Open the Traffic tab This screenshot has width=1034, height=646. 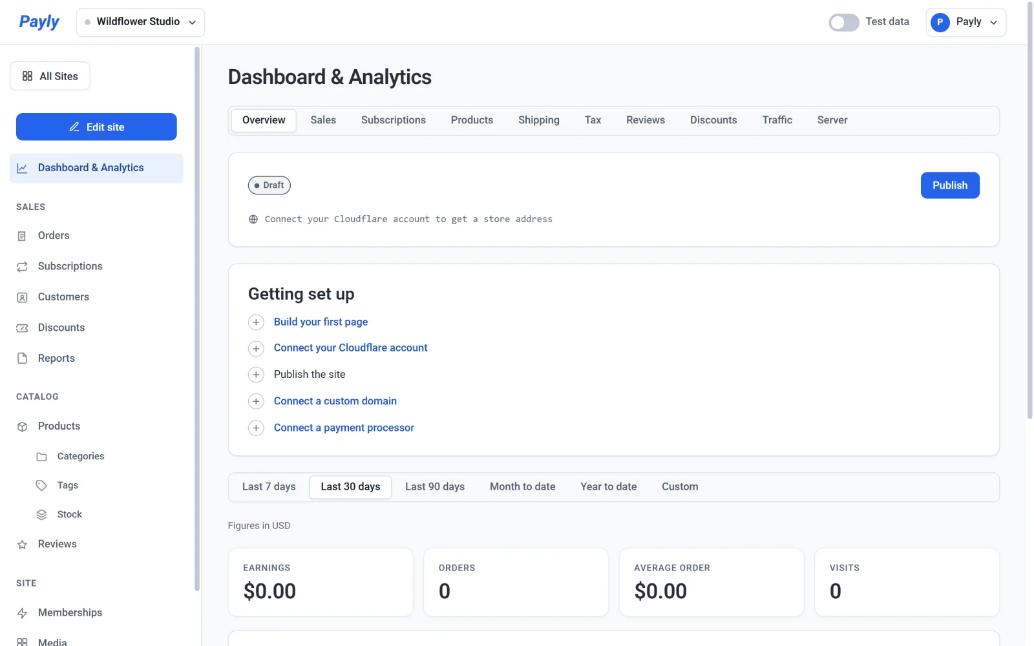[777, 120]
